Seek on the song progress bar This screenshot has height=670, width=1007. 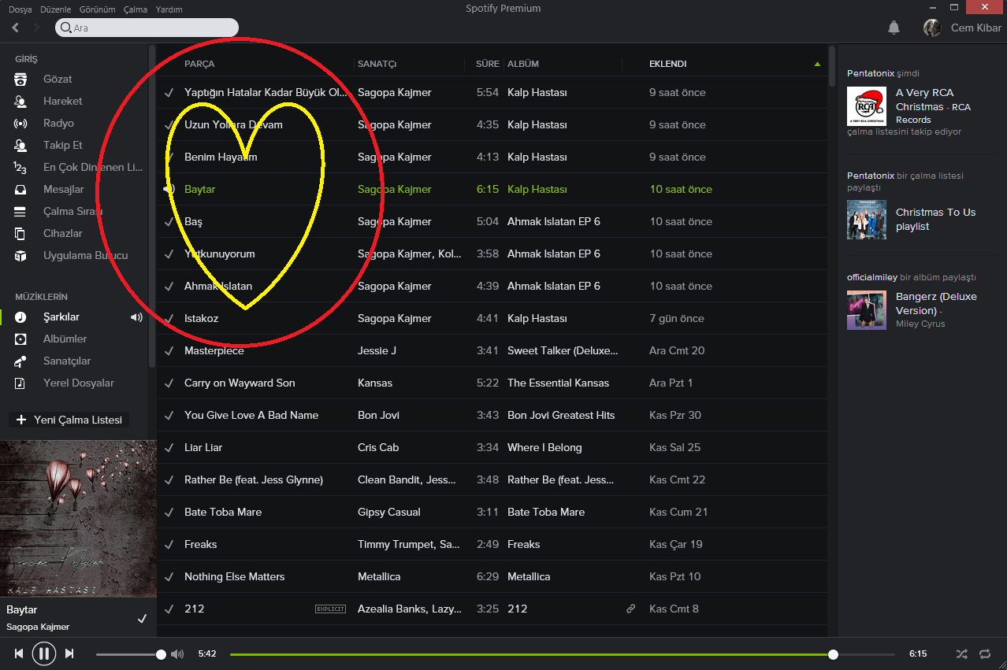563,654
